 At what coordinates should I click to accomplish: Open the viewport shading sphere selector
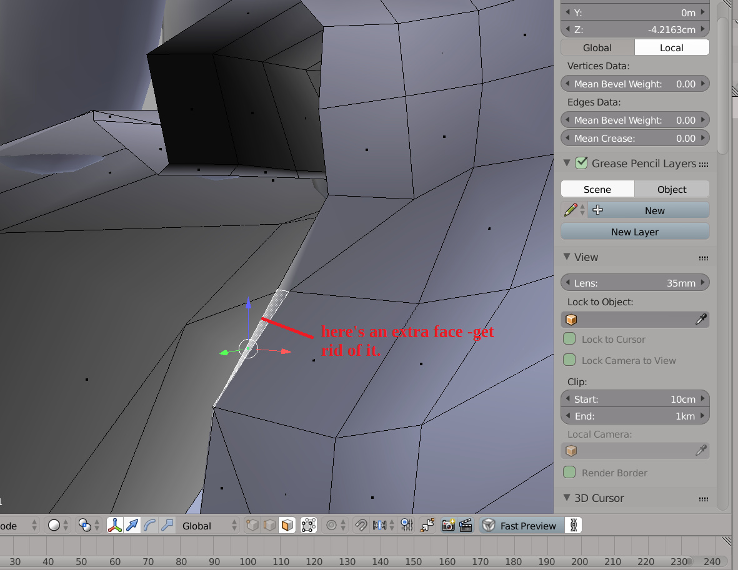coord(59,525)
